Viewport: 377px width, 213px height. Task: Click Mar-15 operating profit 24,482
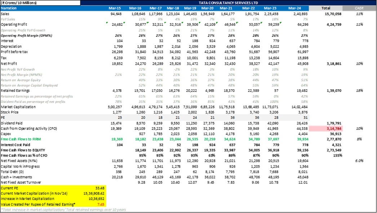(x=117, y=24)
